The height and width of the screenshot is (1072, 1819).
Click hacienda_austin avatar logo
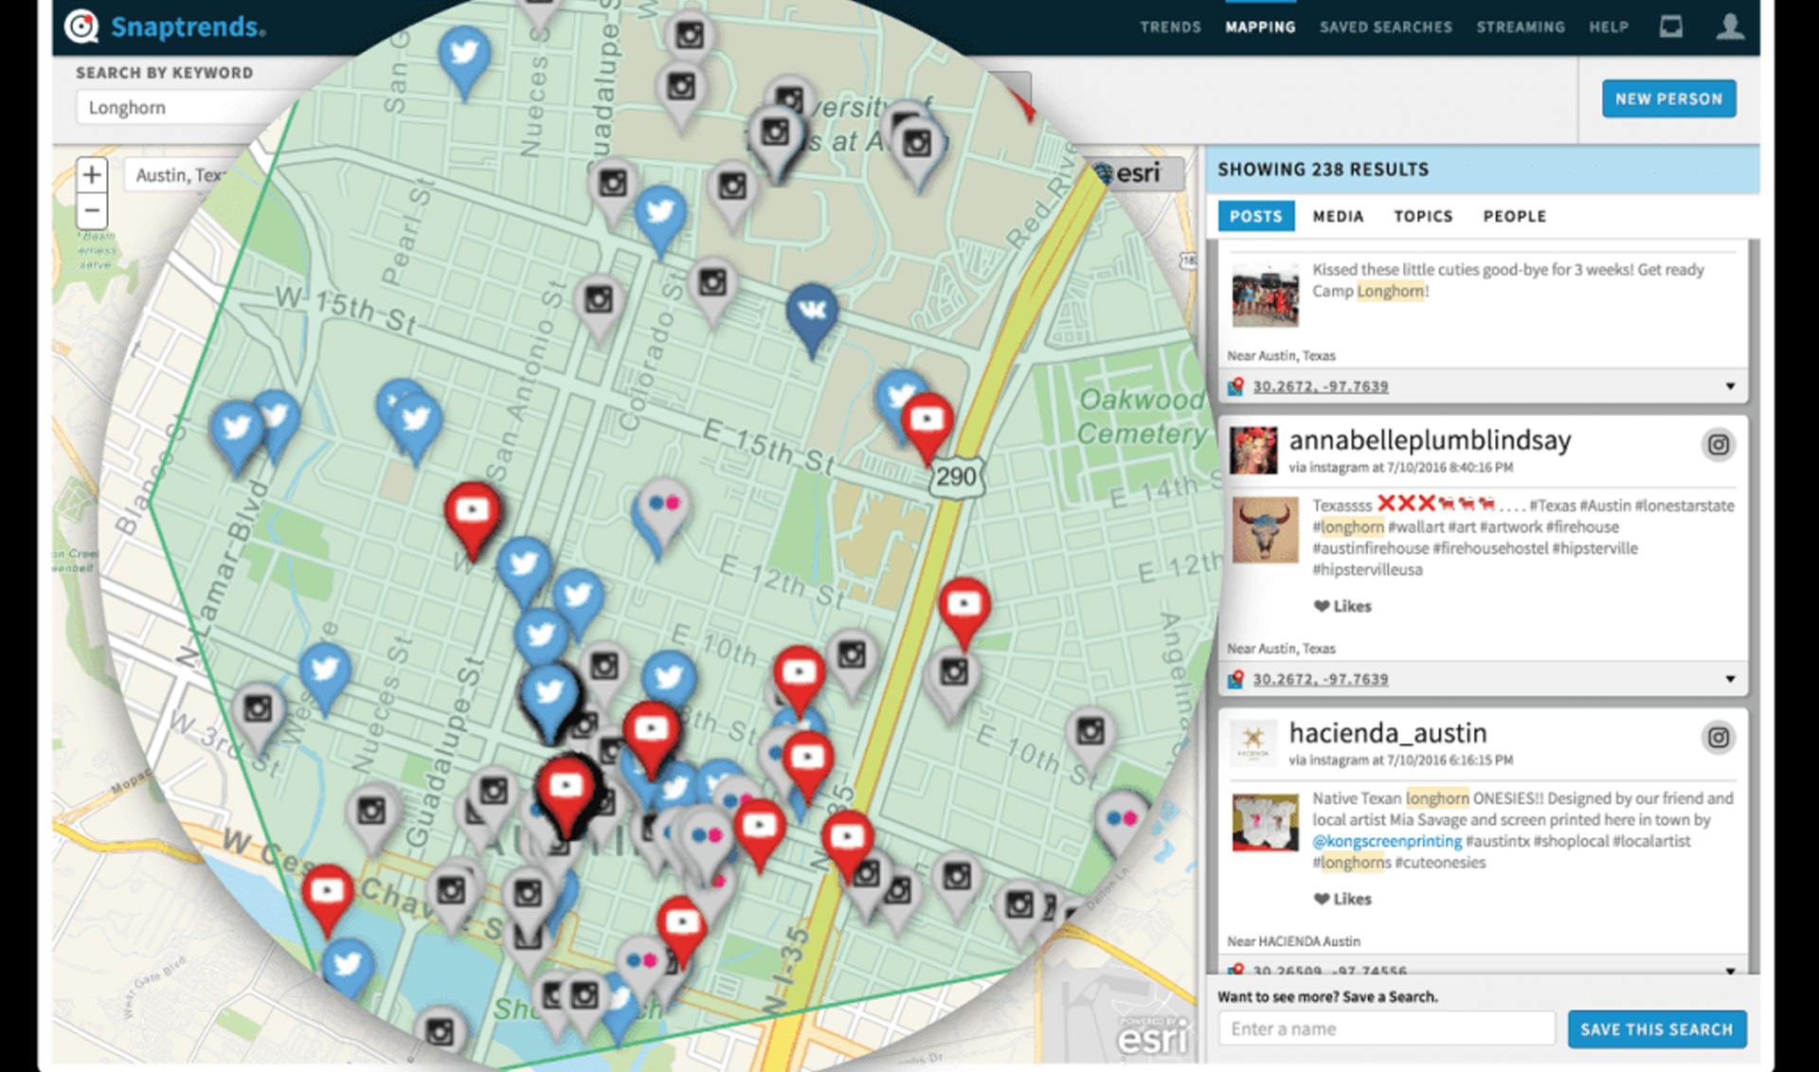pyautogui.click(x=1253, y=742)
